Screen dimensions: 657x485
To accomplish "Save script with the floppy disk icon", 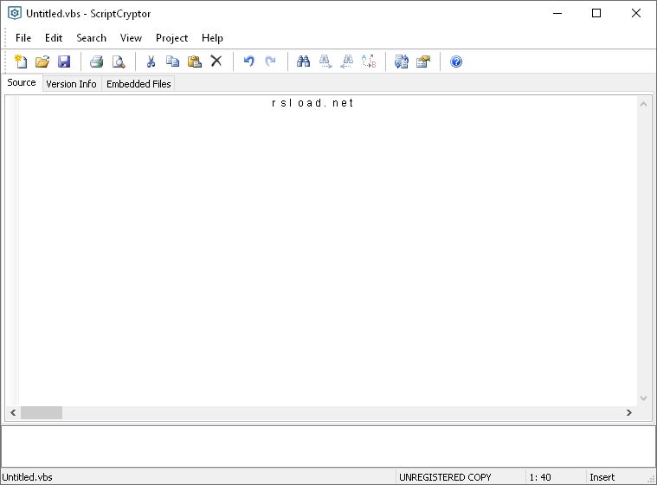I will (64, 61).
